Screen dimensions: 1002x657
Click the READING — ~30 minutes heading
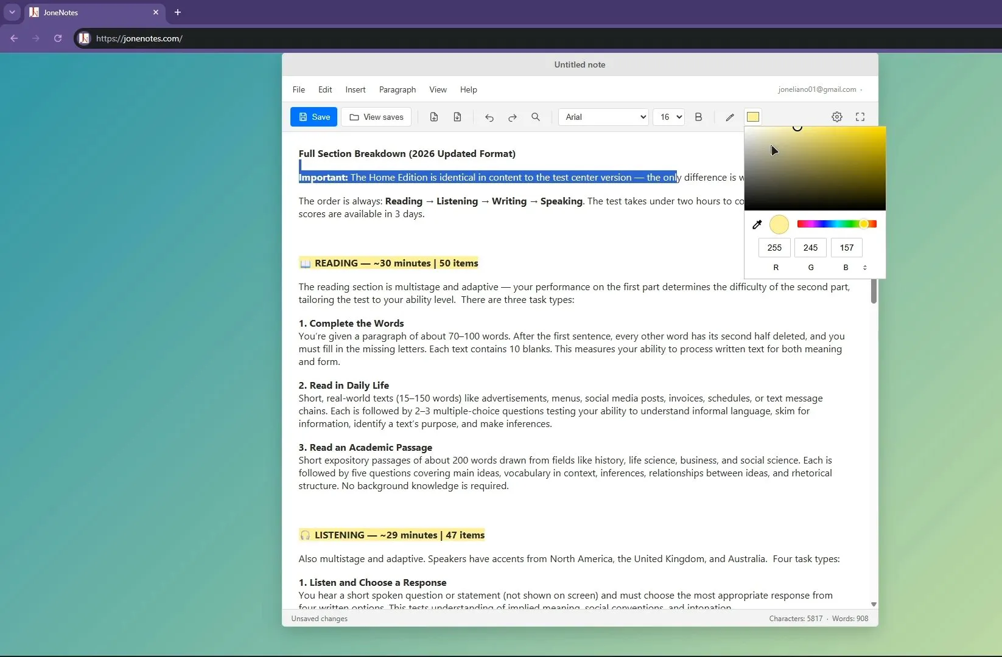pyautogui.click(x=388, y=263)
